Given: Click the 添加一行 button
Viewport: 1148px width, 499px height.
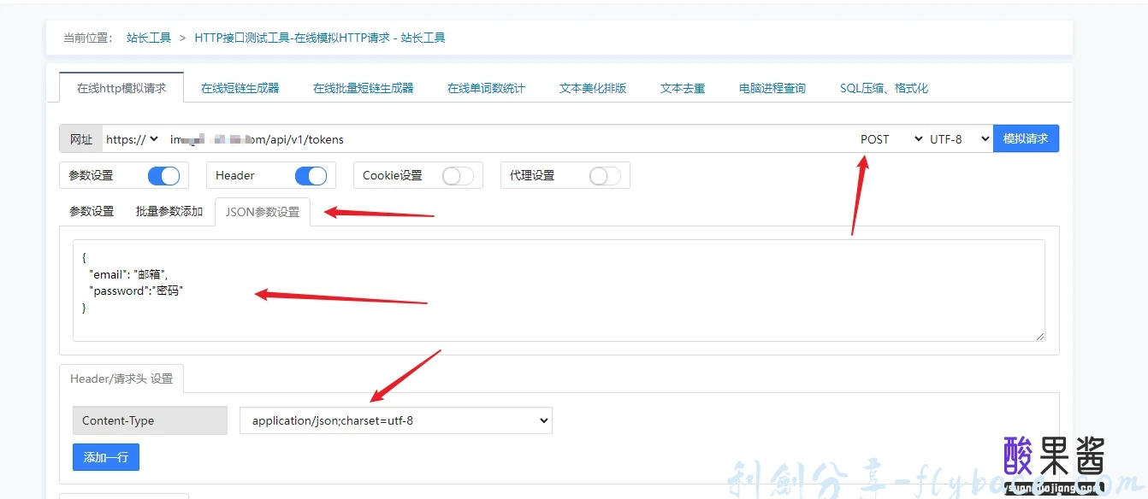Looking at the screenshot, I should 105,456.
